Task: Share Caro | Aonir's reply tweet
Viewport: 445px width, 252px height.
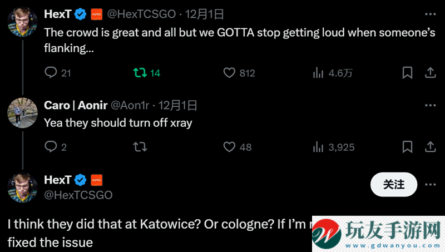Action: [x=430, y=147]
